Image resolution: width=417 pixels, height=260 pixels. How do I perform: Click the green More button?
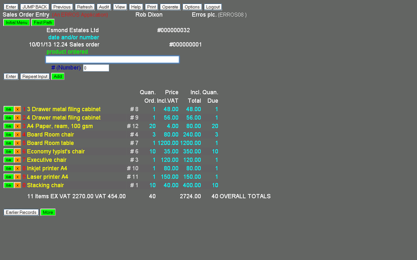[48, 212]
